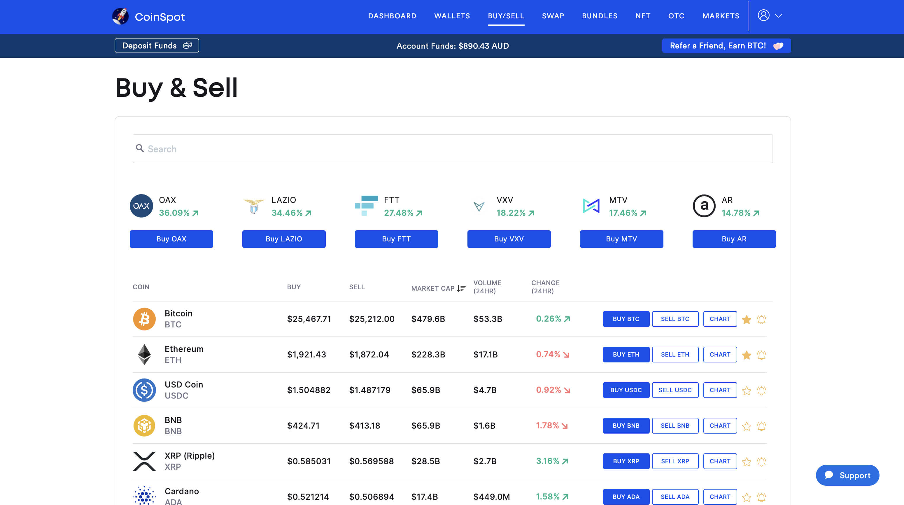Click the Buy FTT button

click(x=396, y=239)
